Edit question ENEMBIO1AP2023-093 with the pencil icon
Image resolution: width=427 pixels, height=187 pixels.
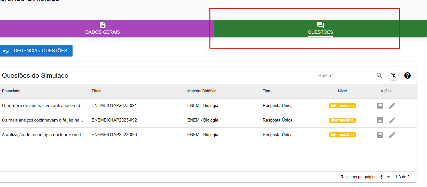click(x=392, y=135)
